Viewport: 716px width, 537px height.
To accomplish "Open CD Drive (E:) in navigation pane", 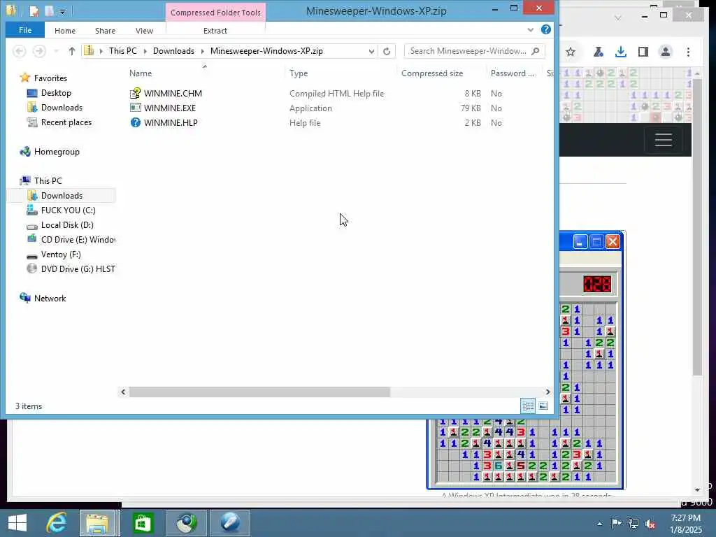I will pyautogui.click(x=78, y=239).
